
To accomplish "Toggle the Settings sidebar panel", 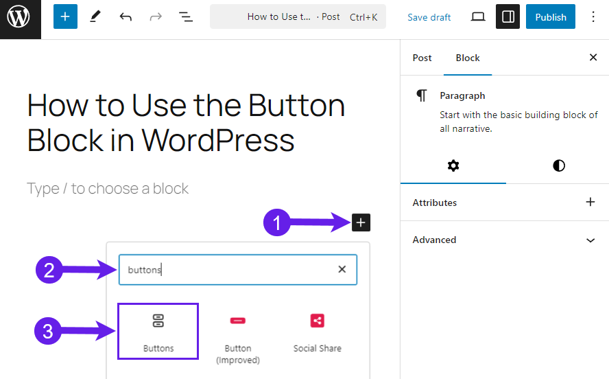I will coord(508,16).
